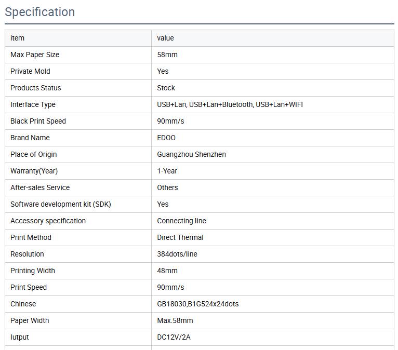
Task: Click the Guangzhou Shenzhen origin value
Action: (191, 154)
